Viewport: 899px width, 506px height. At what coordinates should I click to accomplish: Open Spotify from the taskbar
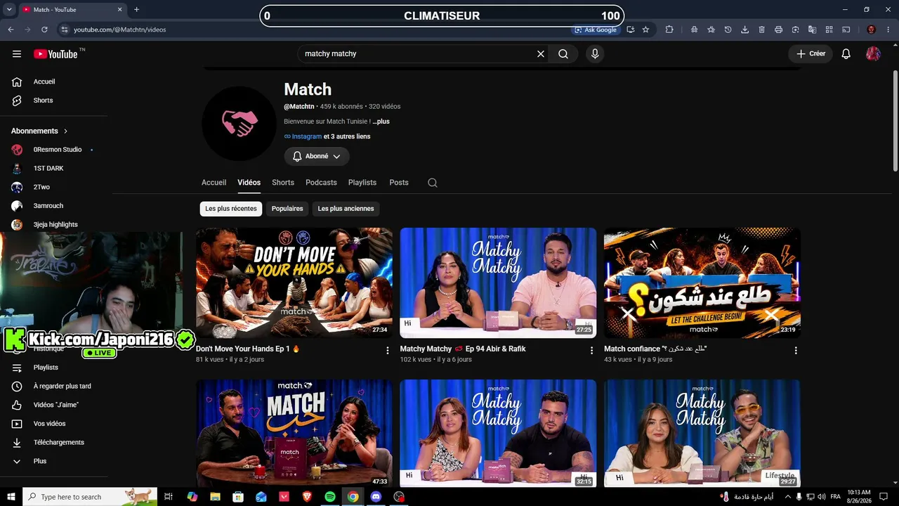pyautogui.click(x=330, y=497)
